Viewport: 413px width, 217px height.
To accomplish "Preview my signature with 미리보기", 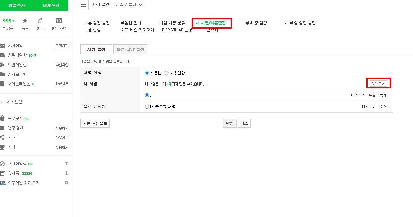I will [x=358, y=95].
